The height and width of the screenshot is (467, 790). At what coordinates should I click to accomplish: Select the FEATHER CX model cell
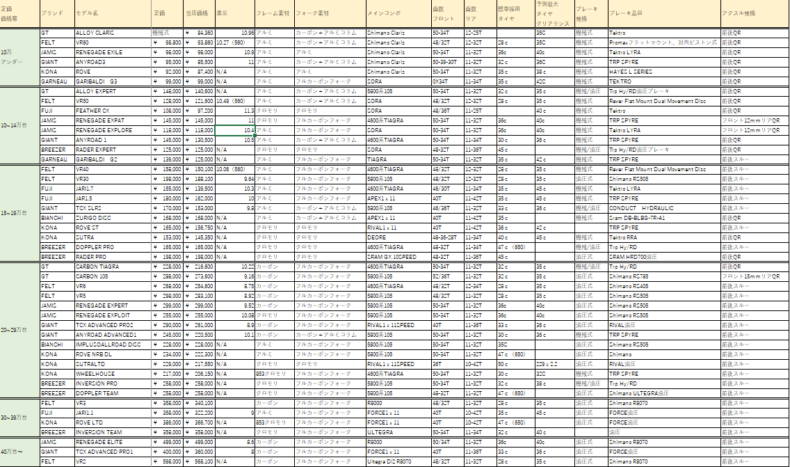tap(112, 111)
